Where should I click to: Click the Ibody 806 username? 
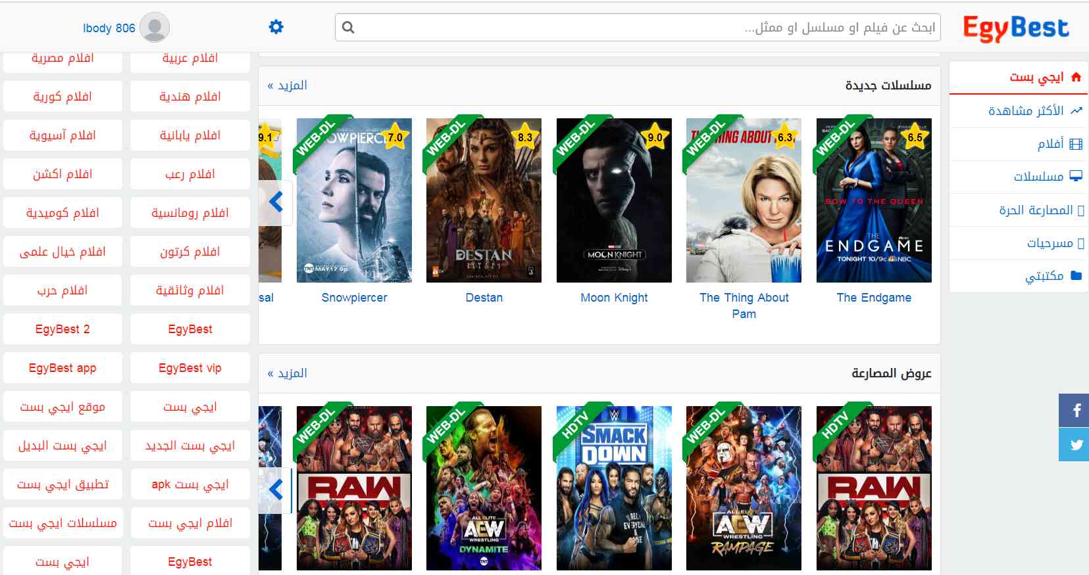click(x=109, y=28)
